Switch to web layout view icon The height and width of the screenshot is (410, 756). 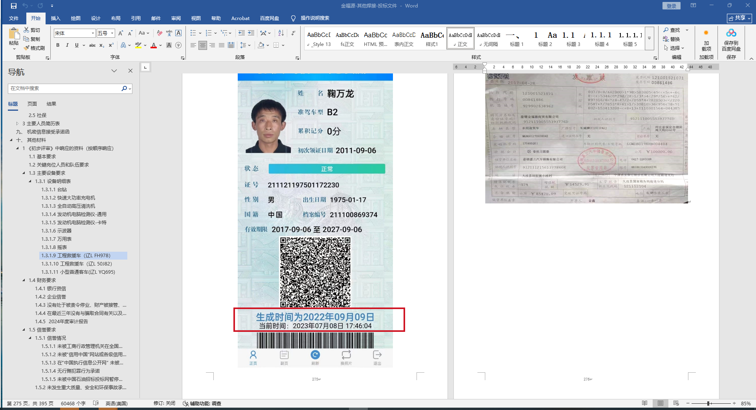coord(676,403)
